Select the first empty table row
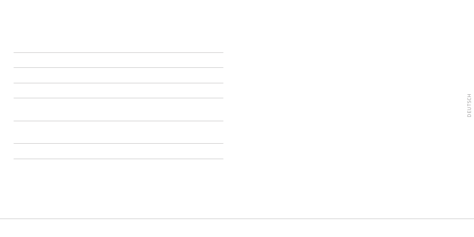Image resolution: width=474 pixels, height=237 pixels. (119, 60)
